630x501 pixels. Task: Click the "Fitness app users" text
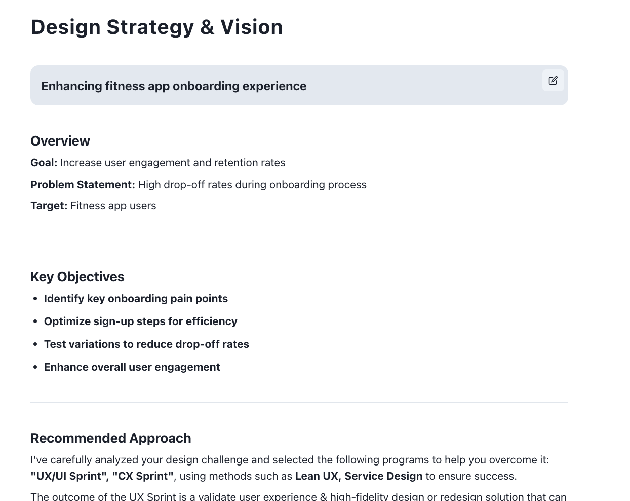point(113,206)
